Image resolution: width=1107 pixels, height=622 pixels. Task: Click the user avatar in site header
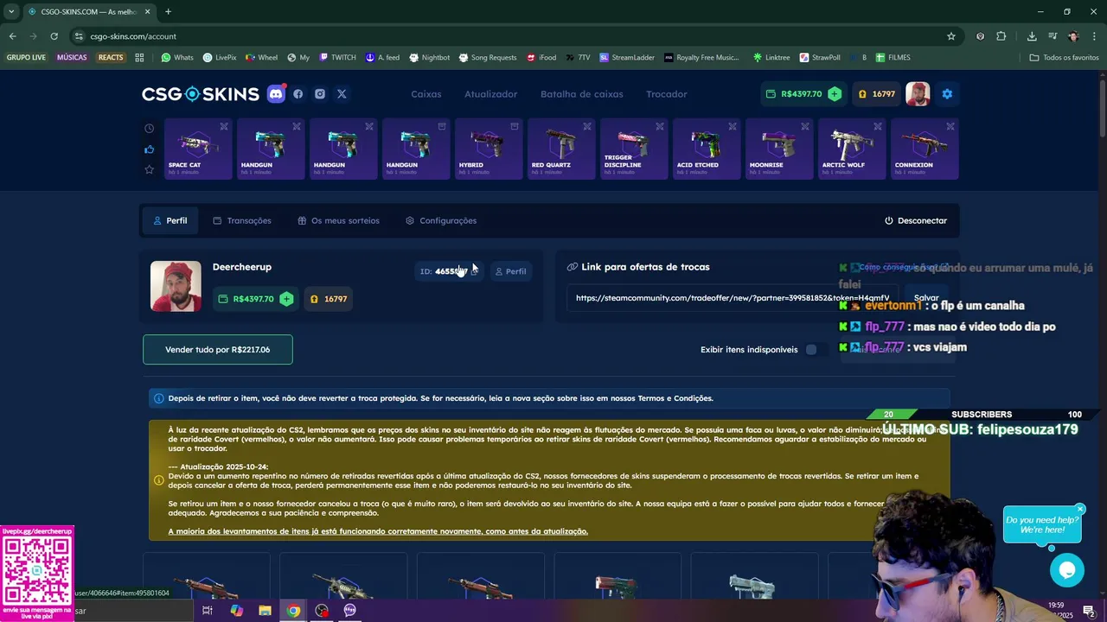pyautogui.click(x=918, y=94)
